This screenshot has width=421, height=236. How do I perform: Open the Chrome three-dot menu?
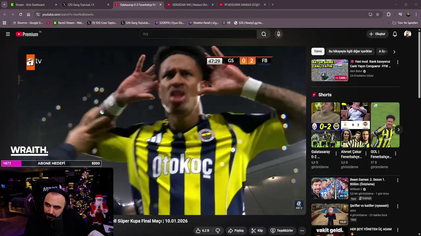[x=416, y=14]
